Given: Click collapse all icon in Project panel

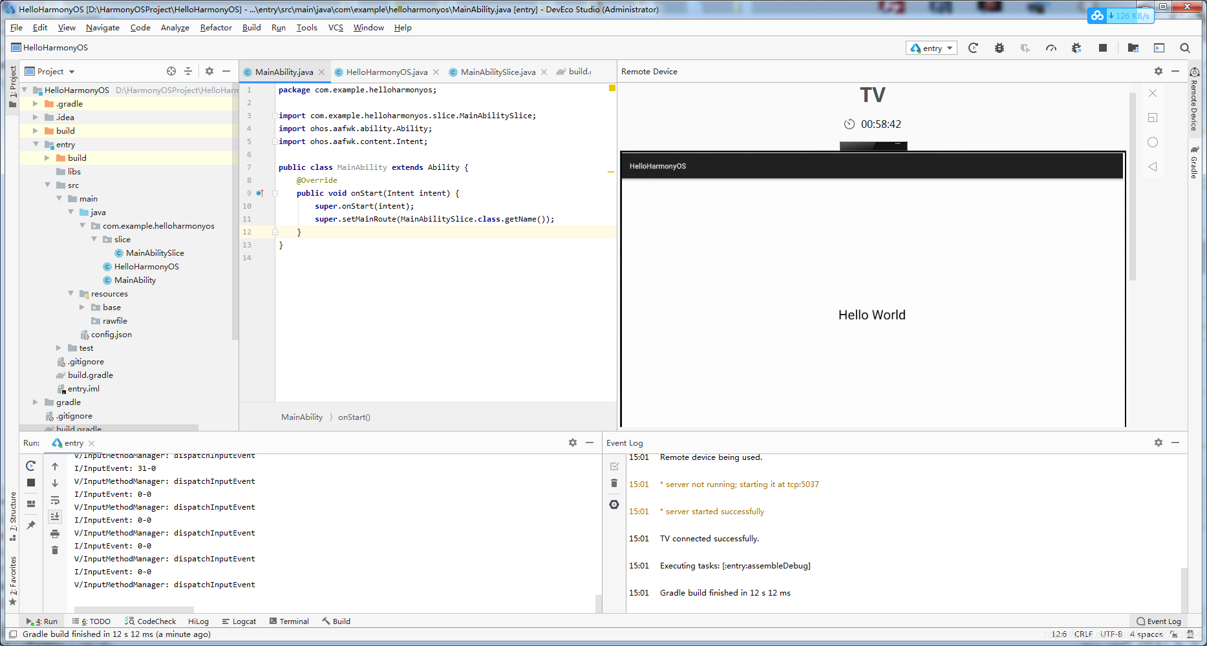Looking at the screenshot, I should tap(188, 71).
